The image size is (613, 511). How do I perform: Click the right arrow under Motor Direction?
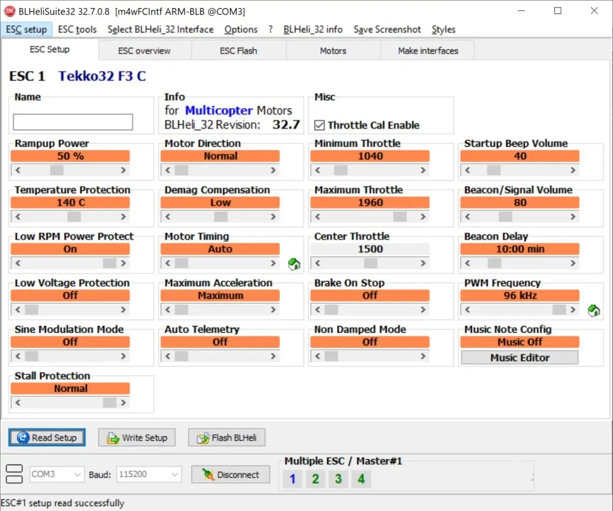tap(273, 170)
